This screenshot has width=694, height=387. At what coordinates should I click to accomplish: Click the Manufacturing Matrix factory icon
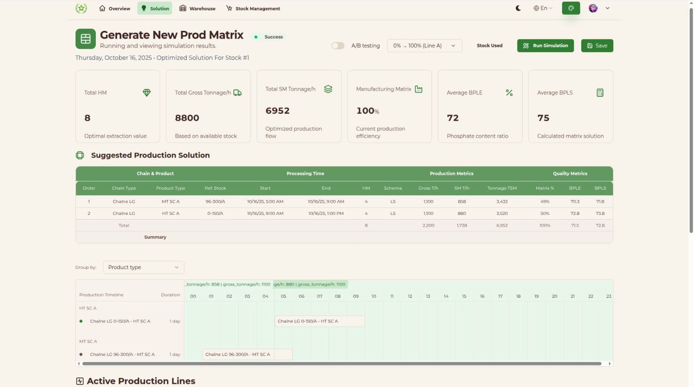419,89
